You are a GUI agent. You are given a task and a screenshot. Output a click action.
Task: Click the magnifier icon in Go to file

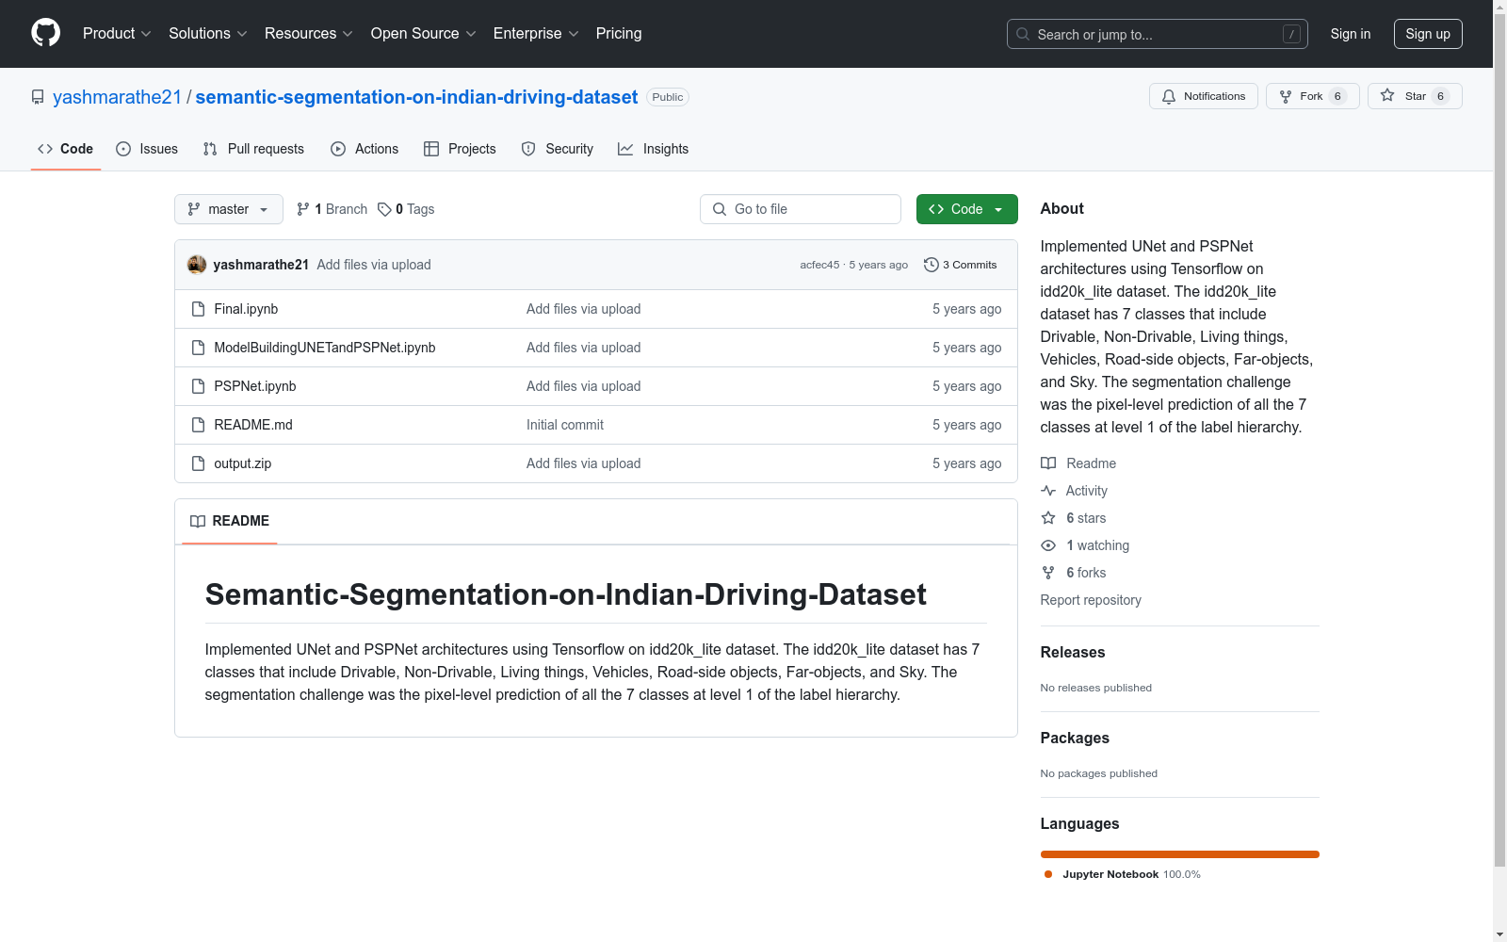click(x=720, y=209)
